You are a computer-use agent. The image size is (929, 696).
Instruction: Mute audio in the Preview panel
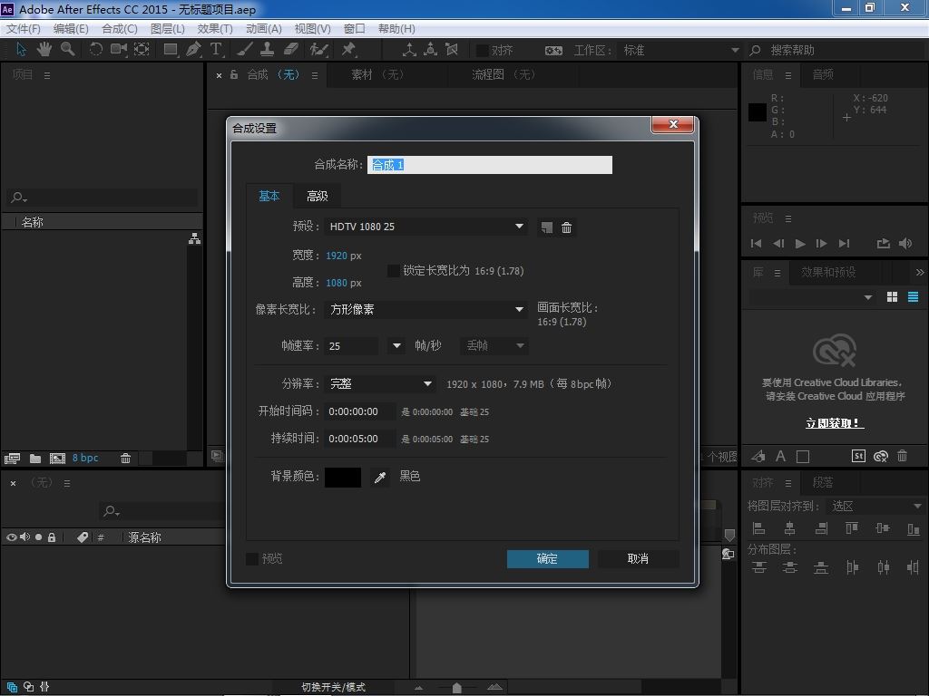tap(905, 243)
